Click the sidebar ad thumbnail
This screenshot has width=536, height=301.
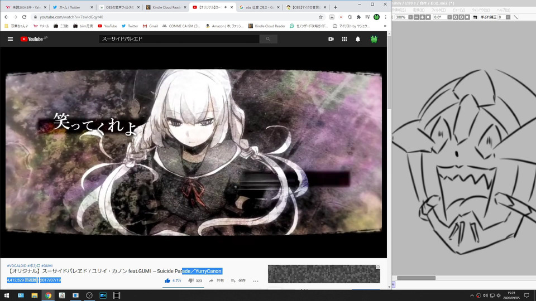pos(324,274)
